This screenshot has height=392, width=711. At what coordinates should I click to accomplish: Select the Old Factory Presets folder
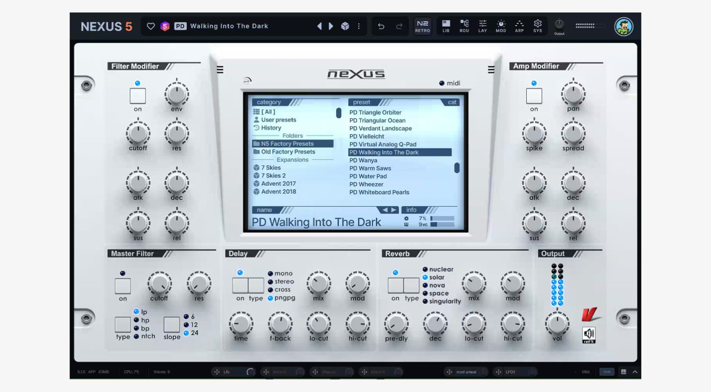click(x=288, y=152)
